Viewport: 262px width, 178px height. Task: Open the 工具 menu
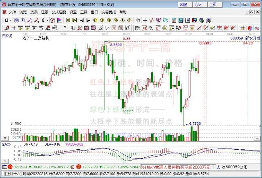84,12
